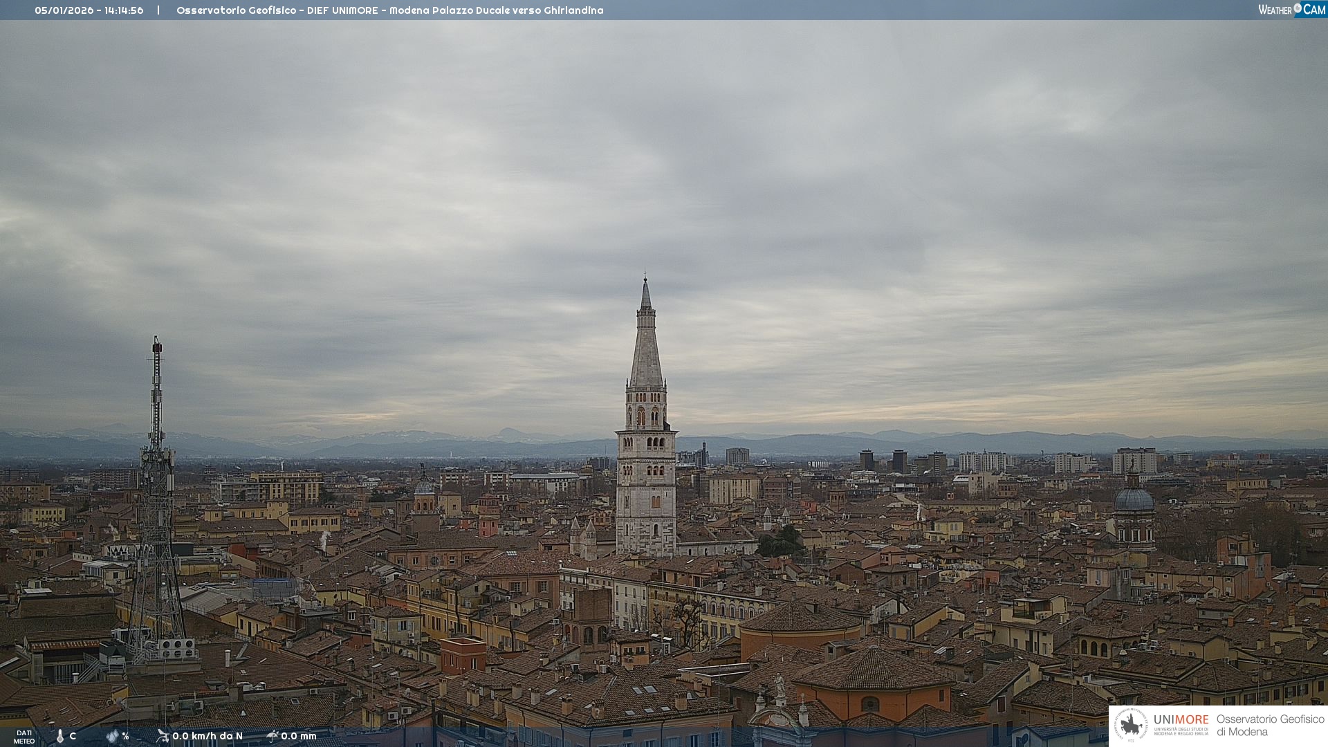1328x747 pixels.
Task: Click the date and time stamp 05/01/2026
Action: click(x=89, y=10)
